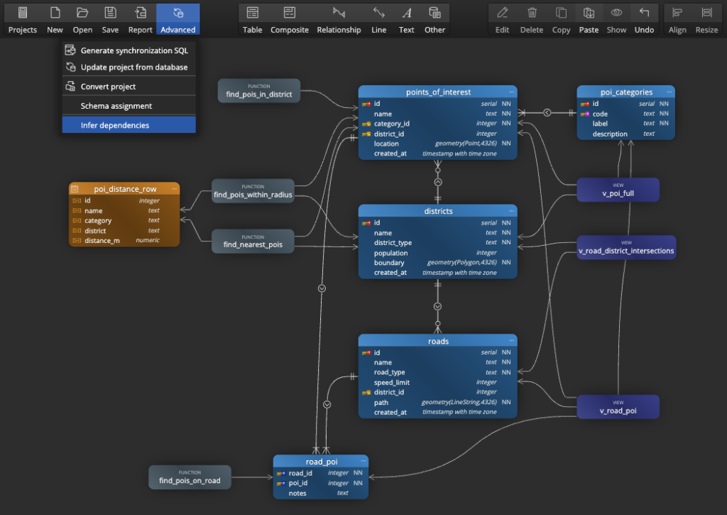The width and height of the screenshot is (727, 515).
Task: Choose Generate synchronization SQL
Action: pyautogui.click(x=129, y=50)
